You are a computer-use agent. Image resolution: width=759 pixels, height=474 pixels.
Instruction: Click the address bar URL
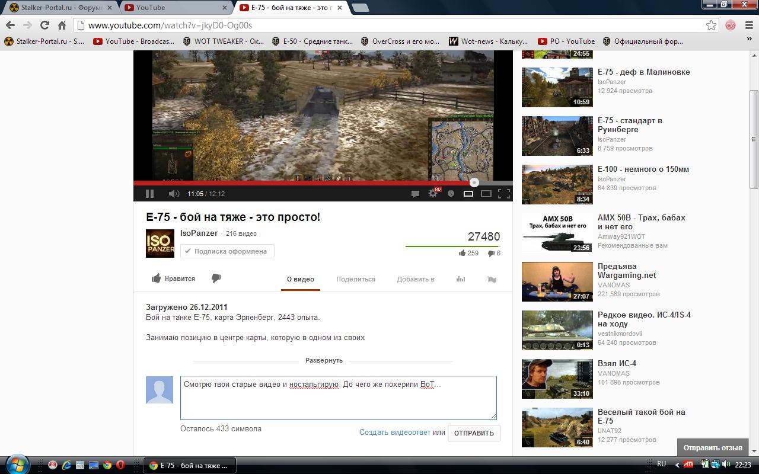pos(170,25)
